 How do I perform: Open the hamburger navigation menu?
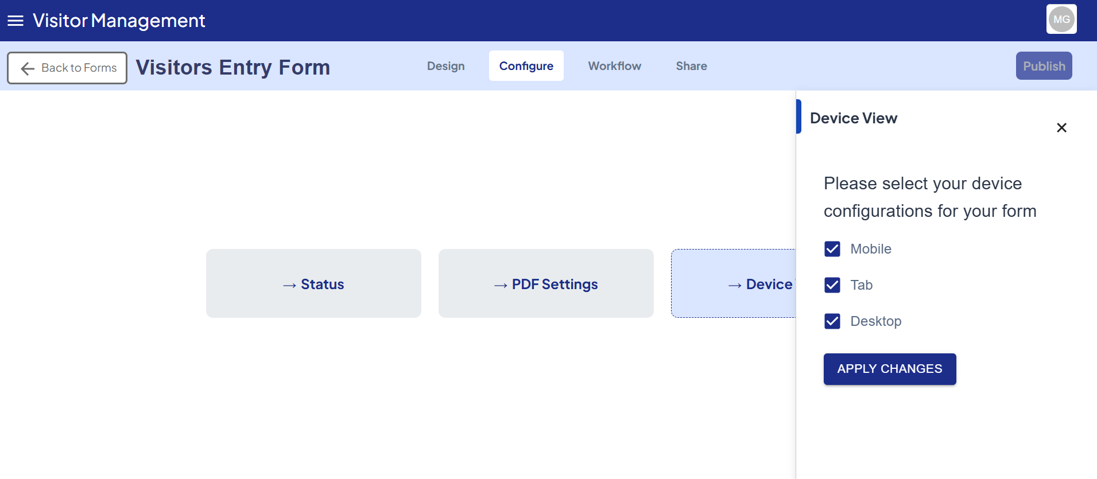point(15,21)
